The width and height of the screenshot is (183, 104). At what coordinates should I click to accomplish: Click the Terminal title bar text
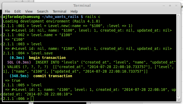(82, 6)
